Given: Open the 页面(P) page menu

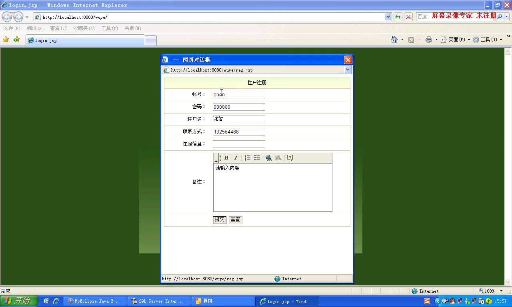Looking at the screenshot, I should click(x=455, y=40).
